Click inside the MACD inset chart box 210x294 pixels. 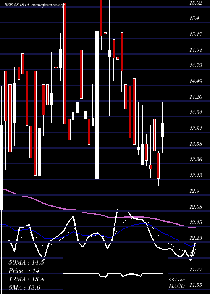point(115,273)
